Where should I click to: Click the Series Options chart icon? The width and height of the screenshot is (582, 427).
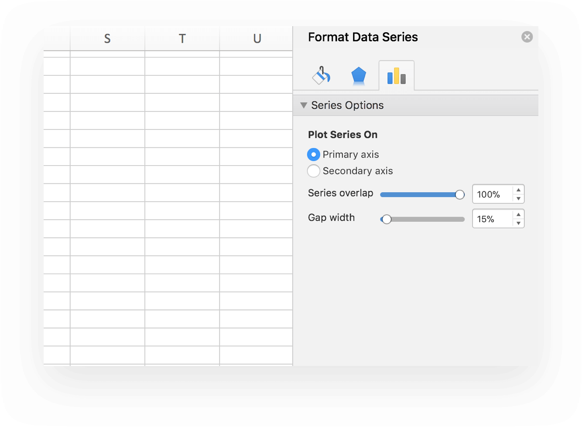396,75
